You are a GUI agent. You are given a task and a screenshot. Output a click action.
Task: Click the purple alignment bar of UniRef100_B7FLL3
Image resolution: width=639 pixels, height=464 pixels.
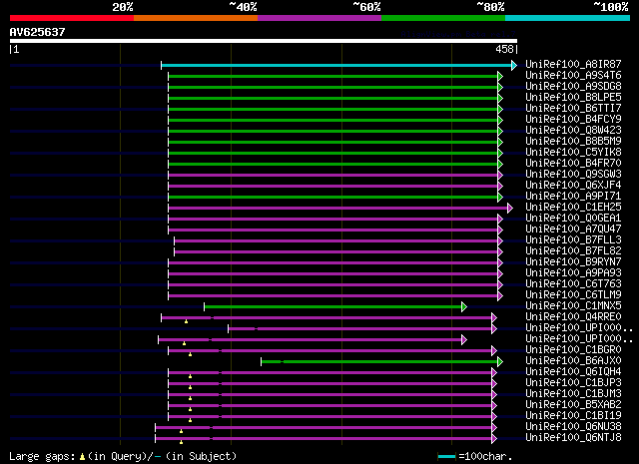point(335,241)
